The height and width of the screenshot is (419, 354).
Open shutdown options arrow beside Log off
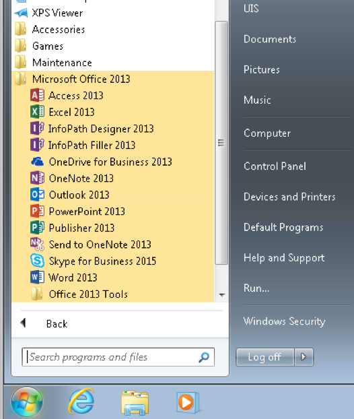[304, 357]
